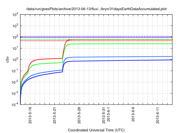This screenshot has height=133, width=190.
Task: Click the 10^-4 y-axis tick label
Action: tap(15, 104)
